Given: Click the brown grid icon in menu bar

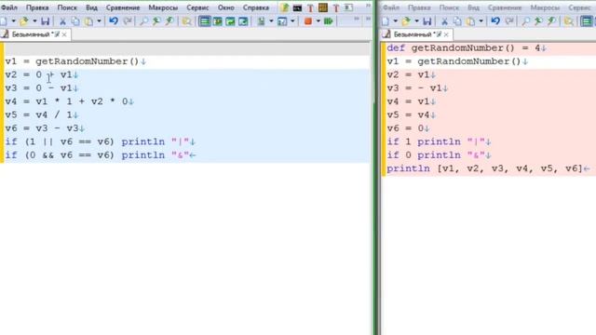Looking at the screenshot, I should [x=323, y=7].
